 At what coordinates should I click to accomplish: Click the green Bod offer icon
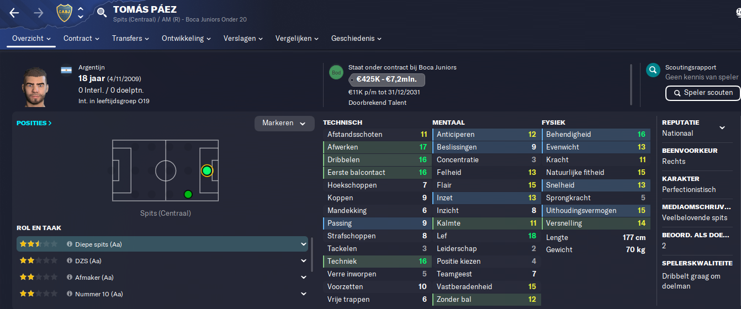click(x=336, y=72)
